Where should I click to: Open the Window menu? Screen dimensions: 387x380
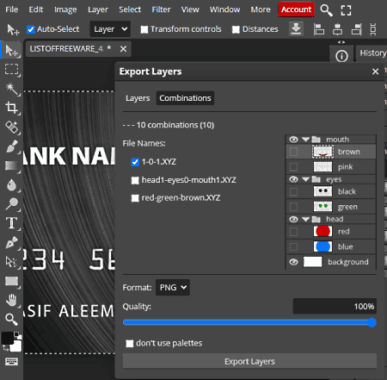click(x=224, y=9)
